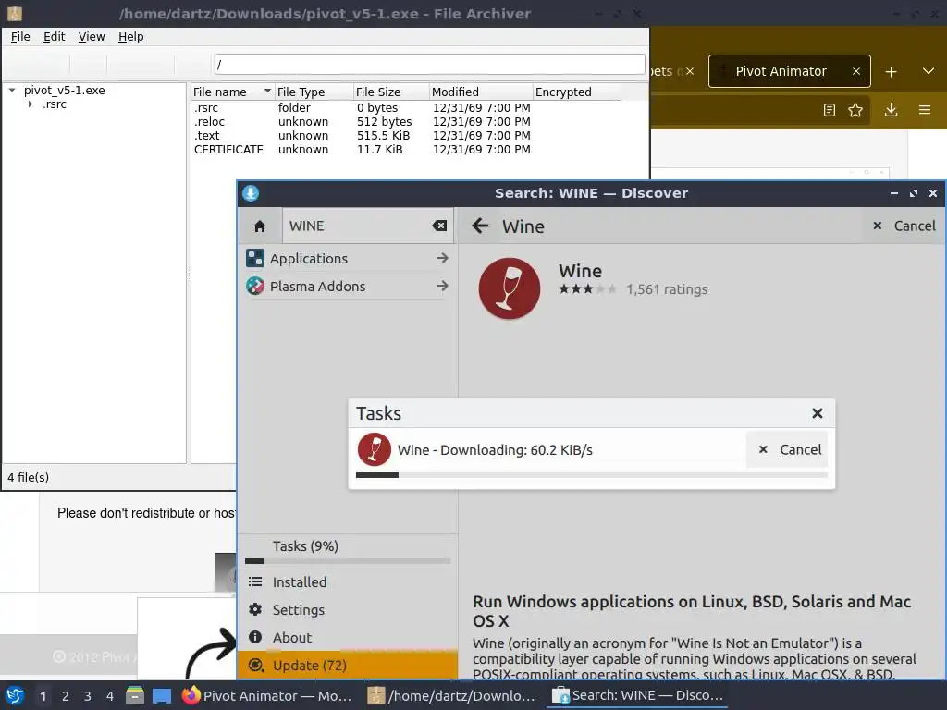947x710 pixels.
Task: Open Help menu in File Archiver
Action: point(131,37)
